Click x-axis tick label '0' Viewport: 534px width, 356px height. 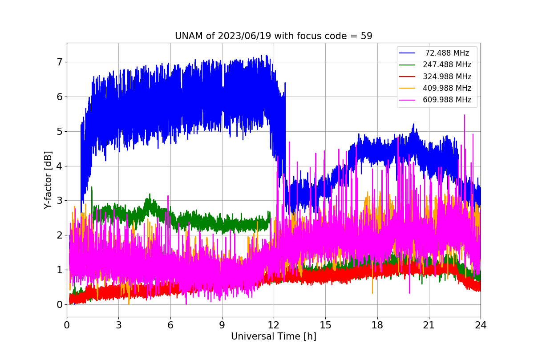coord(67,325)
